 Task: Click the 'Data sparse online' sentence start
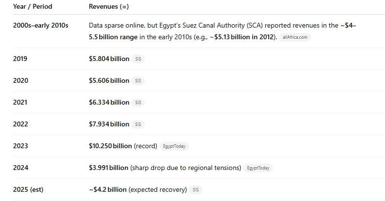click(x=117, y=26)
